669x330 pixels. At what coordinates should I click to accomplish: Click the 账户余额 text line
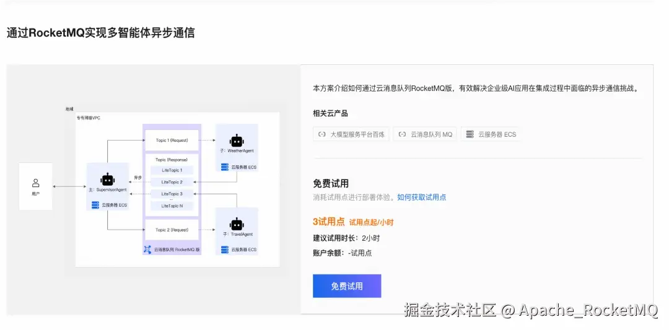click(342, 253)
